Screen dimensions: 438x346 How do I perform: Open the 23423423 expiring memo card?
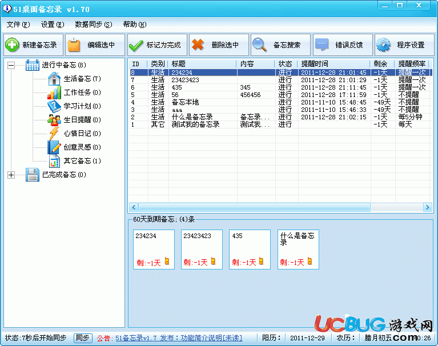coord(202,250)
